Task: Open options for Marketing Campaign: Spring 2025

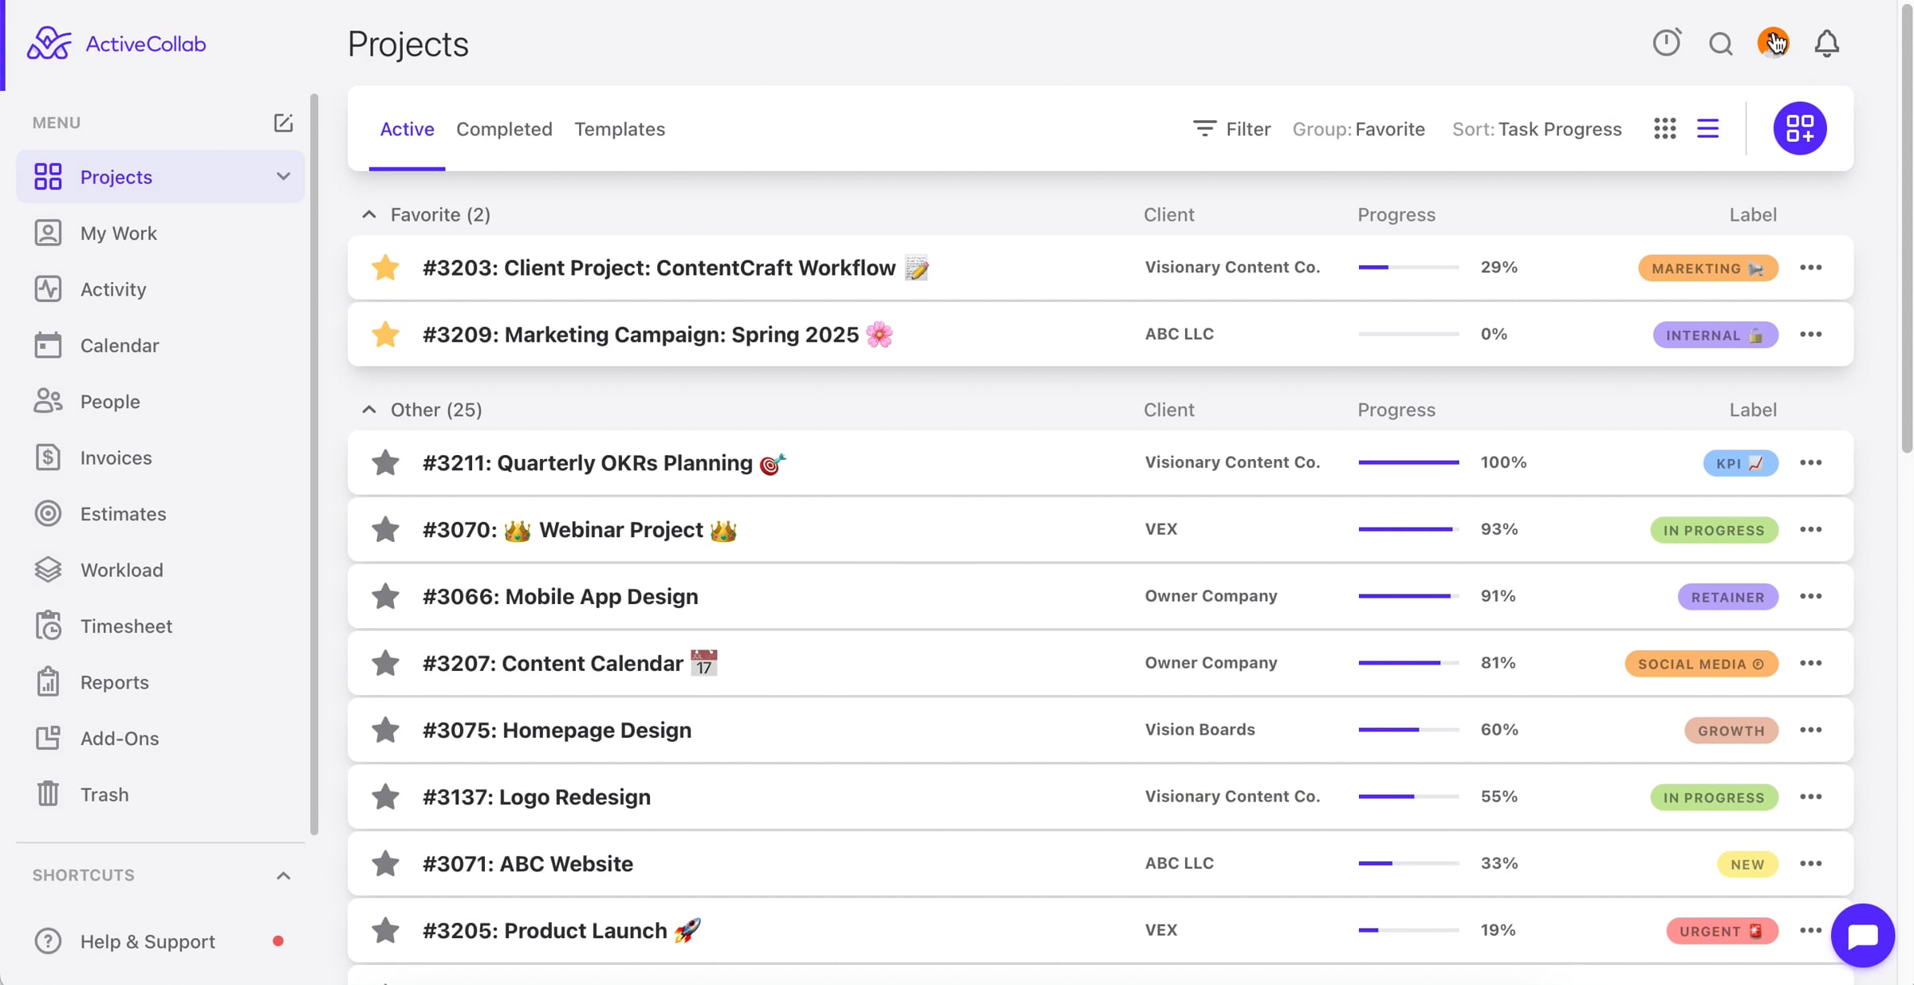Action: (1810, 335)
